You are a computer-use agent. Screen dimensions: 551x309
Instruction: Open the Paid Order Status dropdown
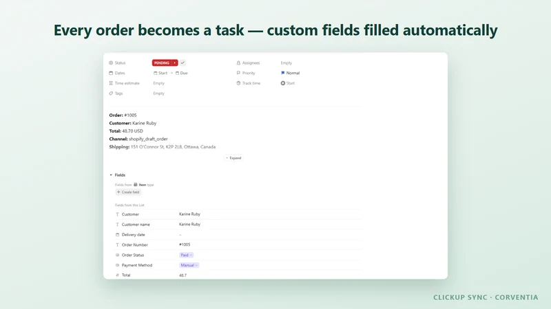pos(186,255)
